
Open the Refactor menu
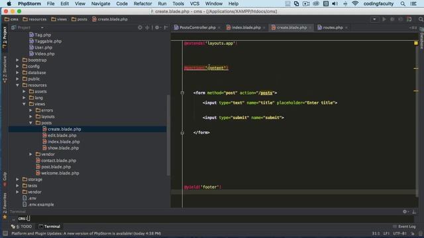click(x=142, y=3)
